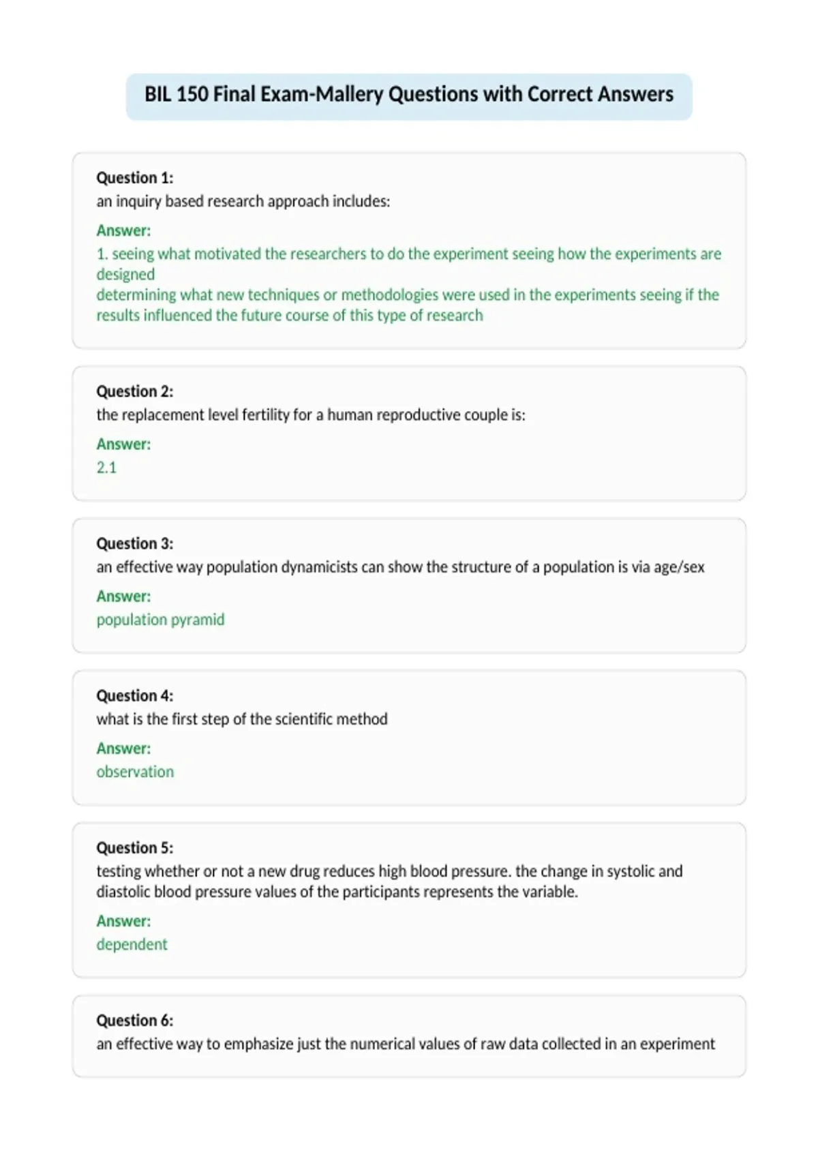
Task: Click the raw data numerical values question text
Action: 406,1044
